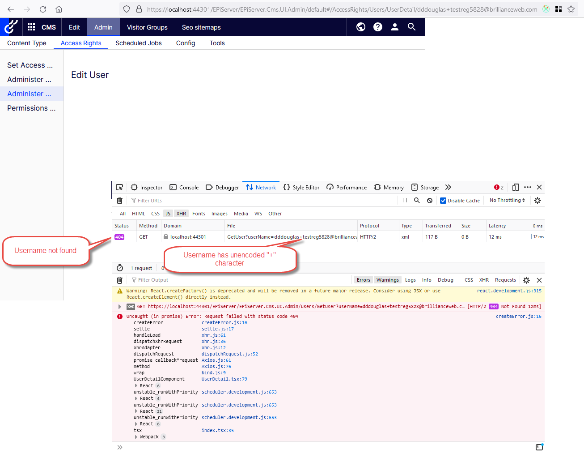The image size is (584, 454).
Task: Click the user profile icon in CMS header
Action: coord(395,27)
